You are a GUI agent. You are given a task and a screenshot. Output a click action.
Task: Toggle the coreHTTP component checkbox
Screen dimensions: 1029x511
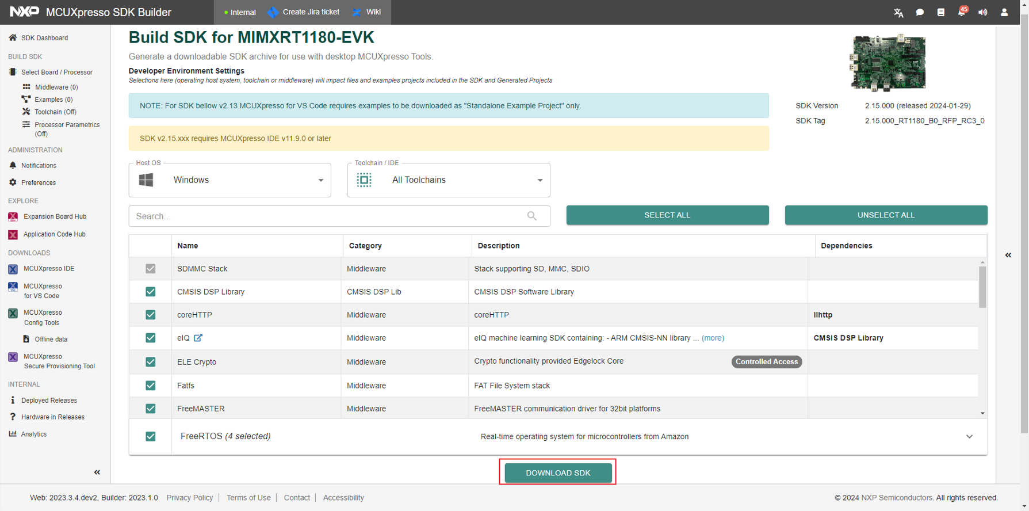click(x=151, y=315)
